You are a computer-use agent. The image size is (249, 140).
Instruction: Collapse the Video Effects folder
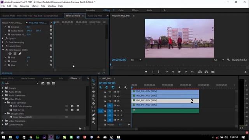pos(3,99)
